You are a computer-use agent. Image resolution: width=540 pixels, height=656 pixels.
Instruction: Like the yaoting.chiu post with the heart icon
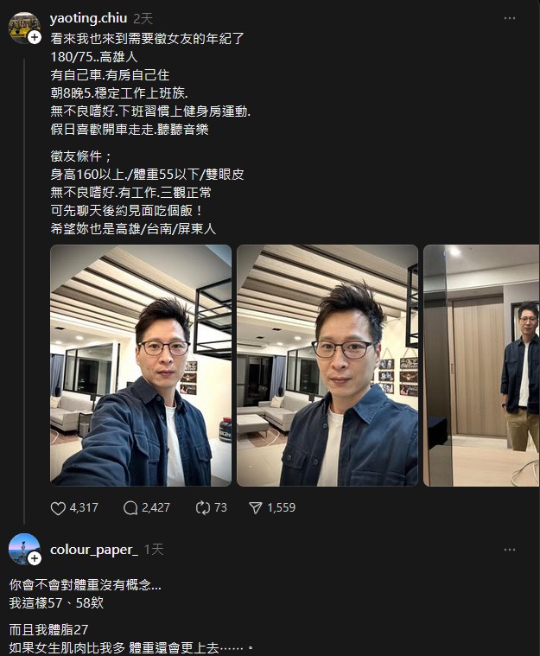[58, 508]
